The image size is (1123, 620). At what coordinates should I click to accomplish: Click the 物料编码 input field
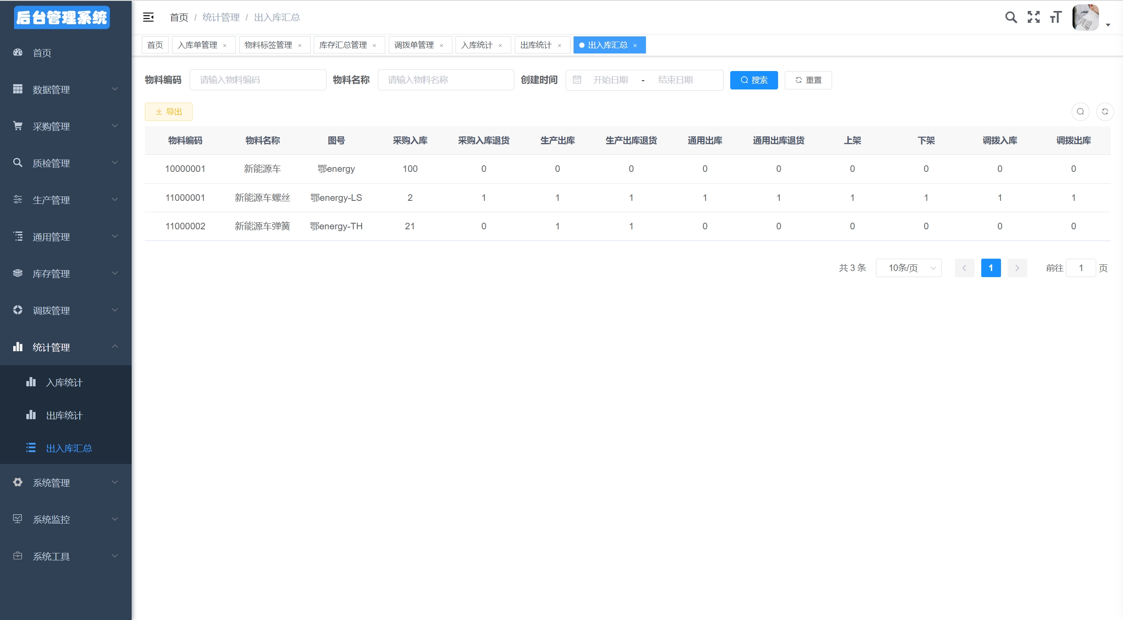(258, 80)
